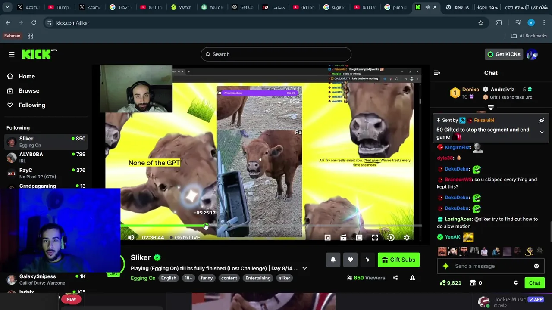Click the first laughing emote in quick emote row
Screen dimensions: 552x310
[x=442, y=251]
